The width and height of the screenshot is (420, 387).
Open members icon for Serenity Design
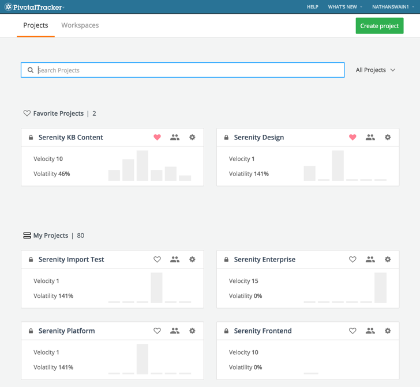click(370, 138)
